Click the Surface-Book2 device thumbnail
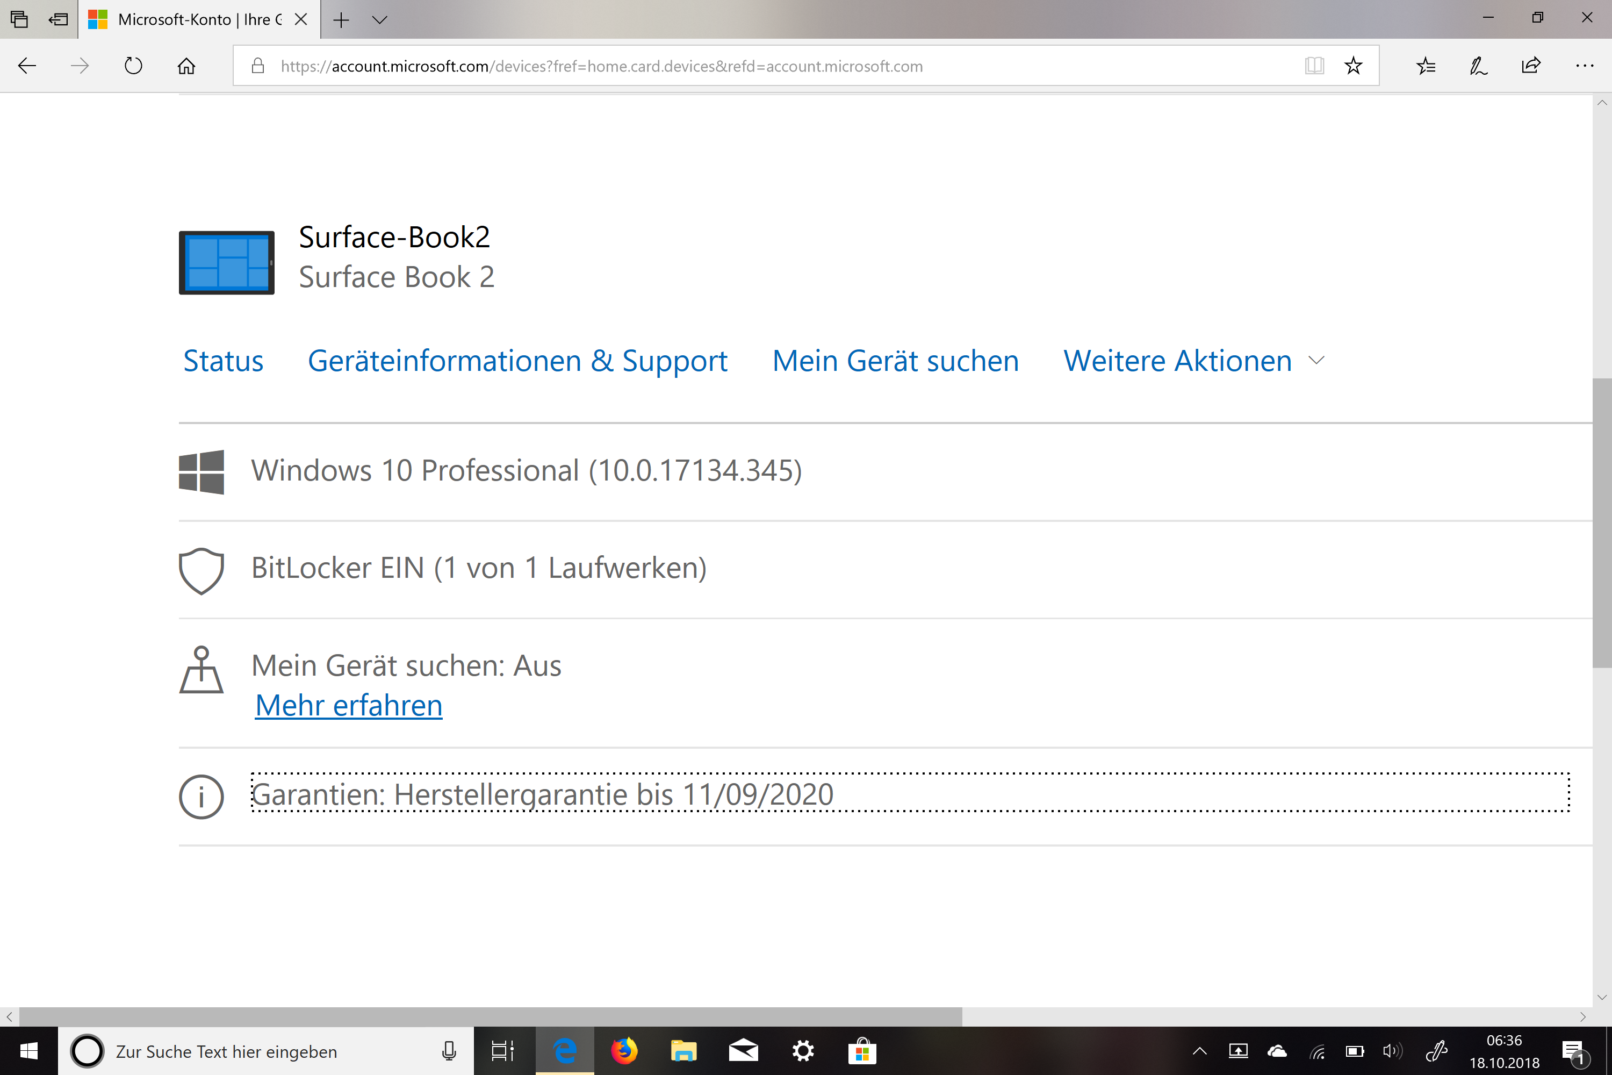Screen dimensions: 1612x1075 click(226, 263)
